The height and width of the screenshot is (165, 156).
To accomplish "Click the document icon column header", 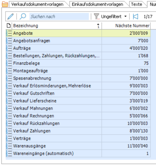I will click(x=9, y=25).
